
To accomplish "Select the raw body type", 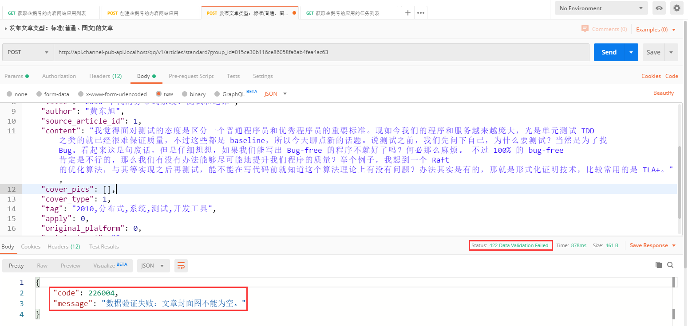I will click(x=159, y=94).
